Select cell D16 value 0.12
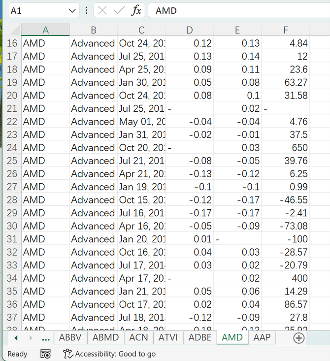The height and width of the screenshot is (361, 330). click(189, 43)
